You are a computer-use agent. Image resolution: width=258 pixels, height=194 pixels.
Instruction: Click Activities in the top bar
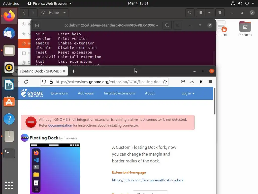point(11,3)
